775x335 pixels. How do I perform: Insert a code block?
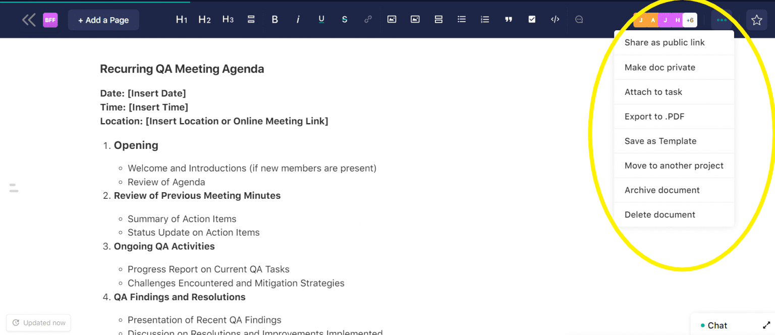coord(555,19)
